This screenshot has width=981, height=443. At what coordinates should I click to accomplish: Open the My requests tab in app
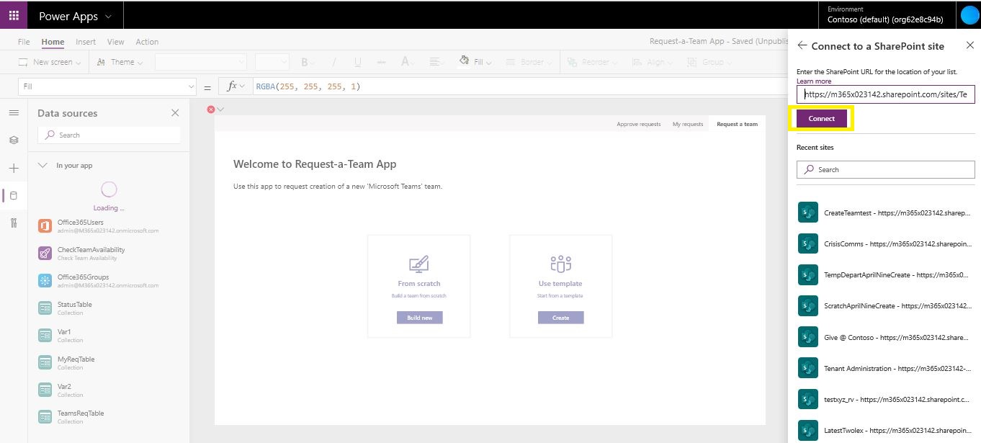(x=688, y=124)
